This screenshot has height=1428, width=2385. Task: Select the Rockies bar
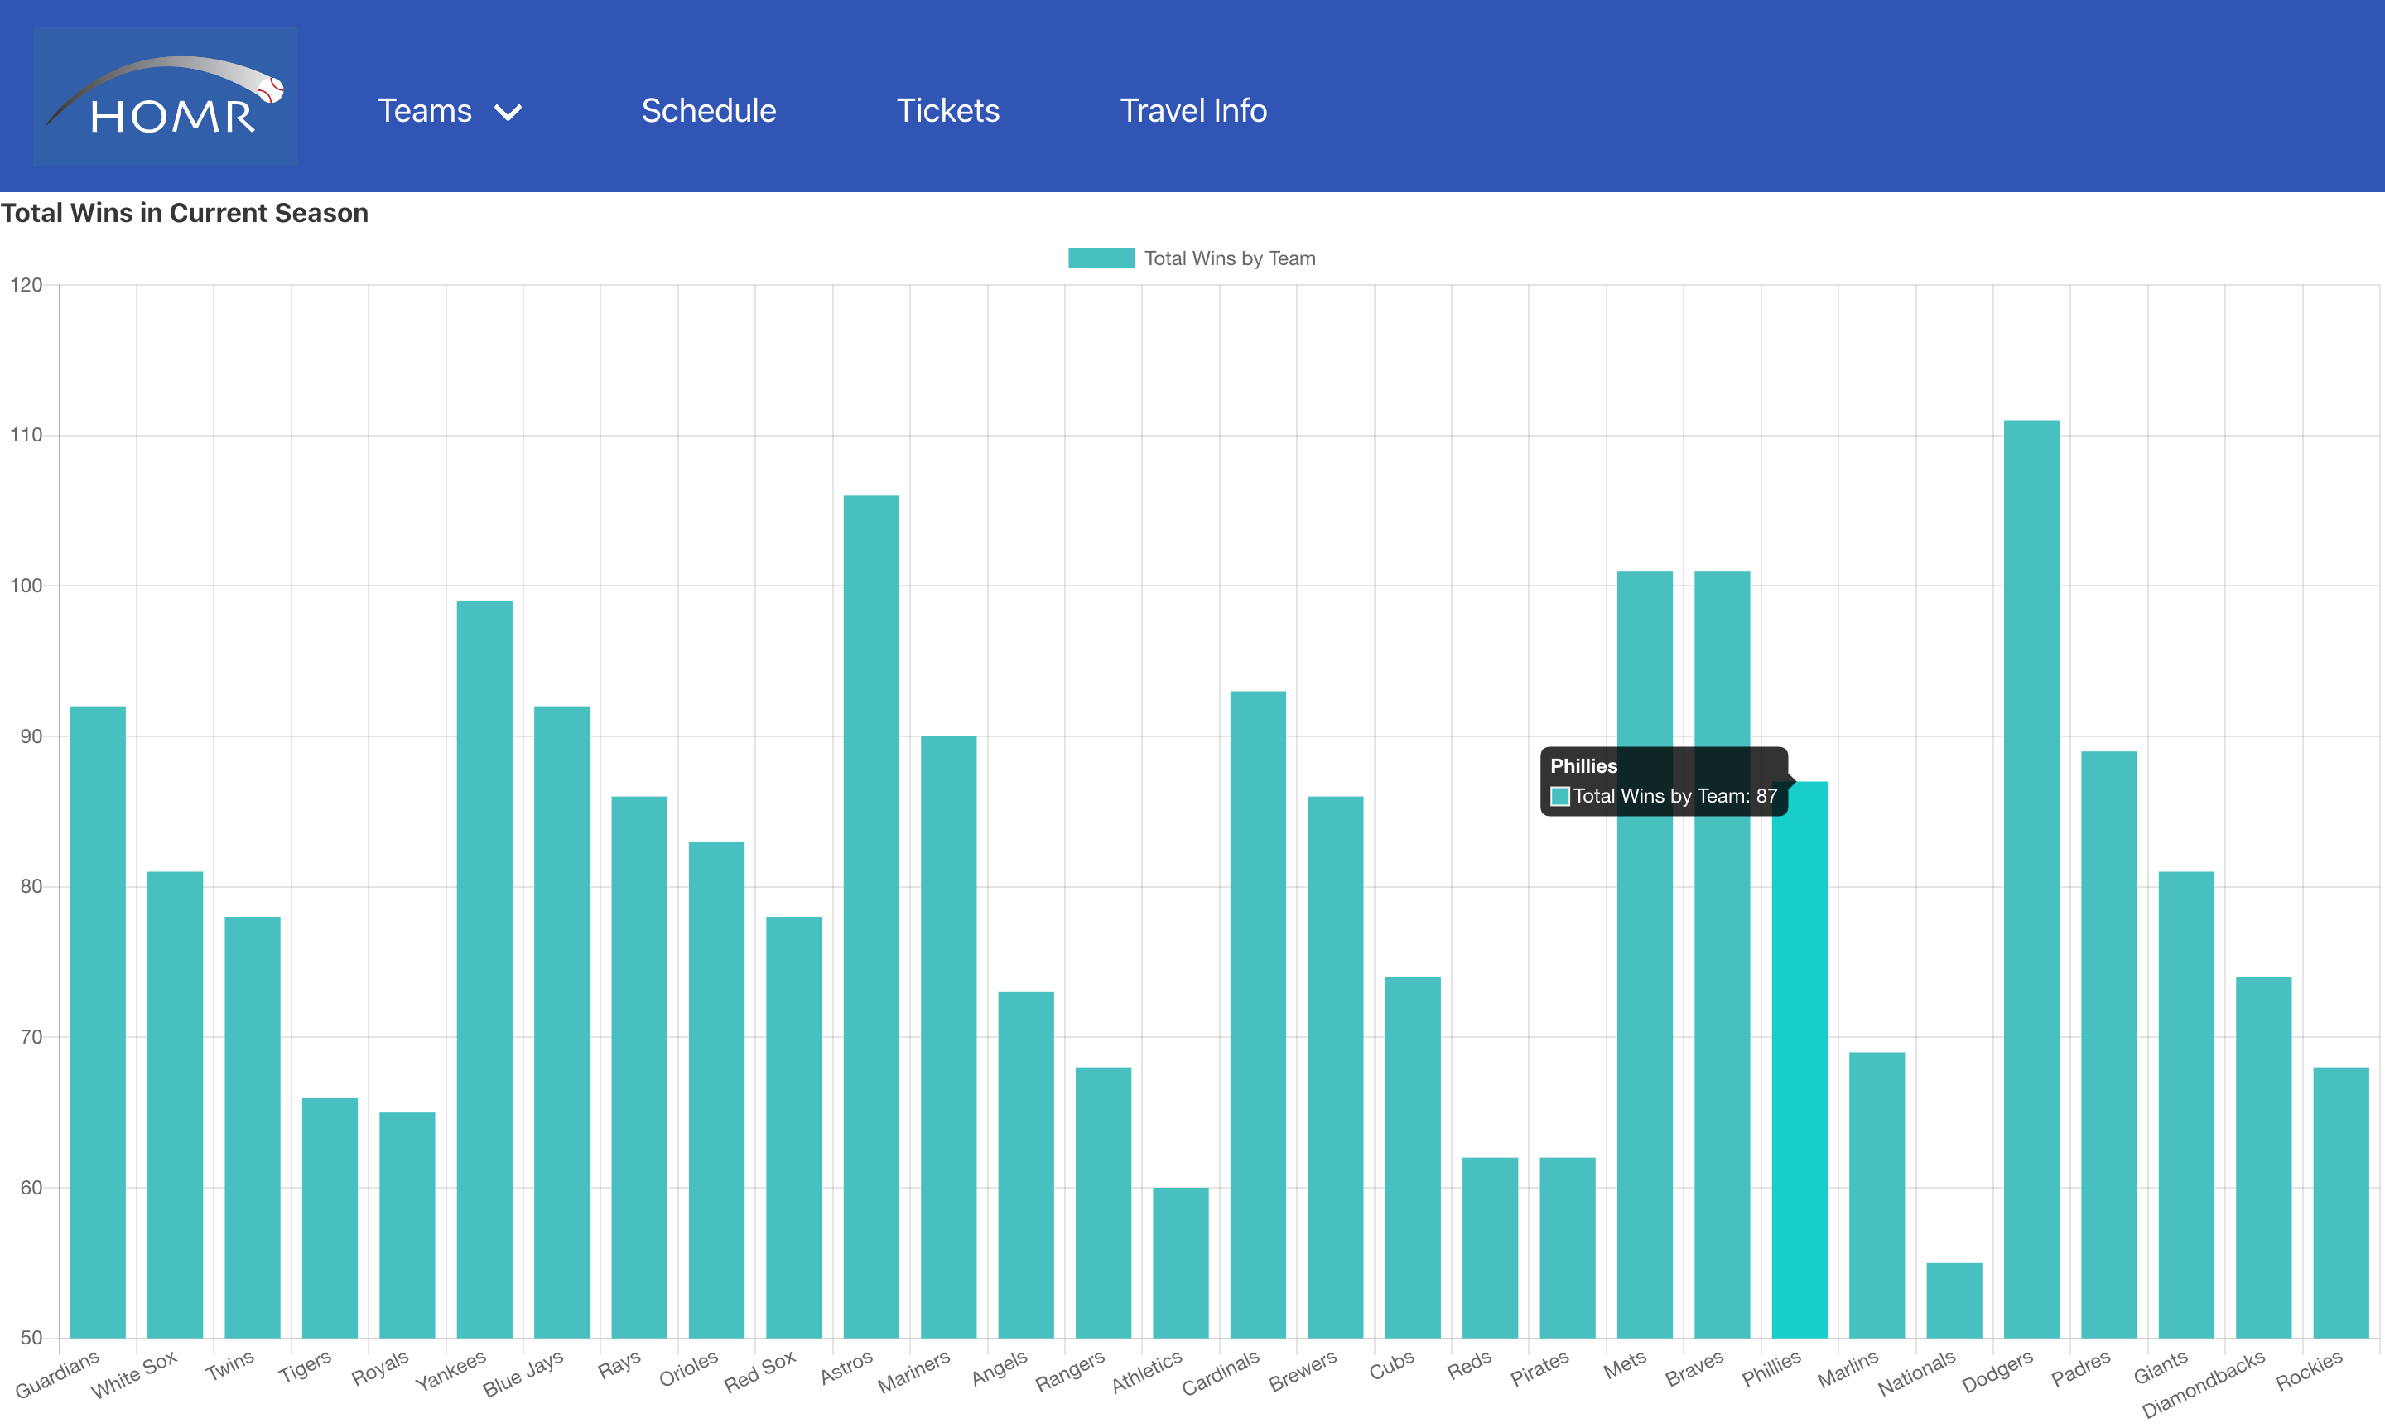(2341, 1202)
